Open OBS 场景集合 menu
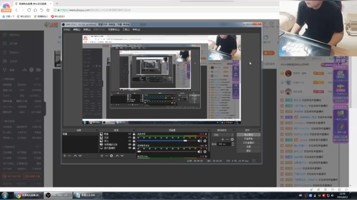This screenshot has height=200, width=357. point(114,30)
